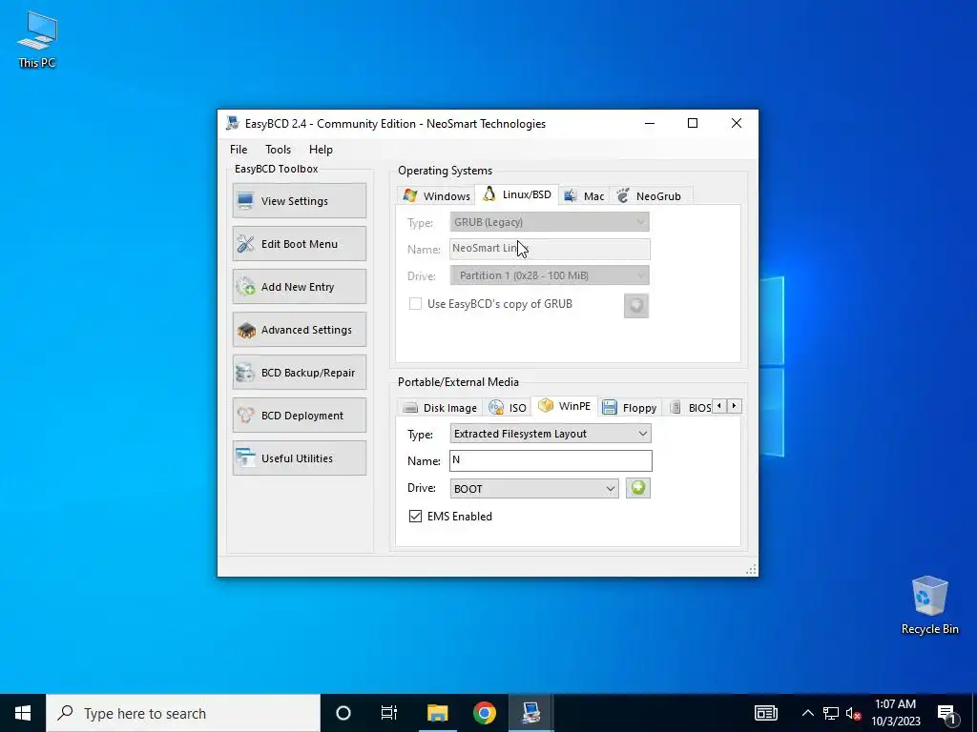The height and width of the screenshot is (732, 977).
Task: Open Useful Utilities
Action: click(299, 458)
